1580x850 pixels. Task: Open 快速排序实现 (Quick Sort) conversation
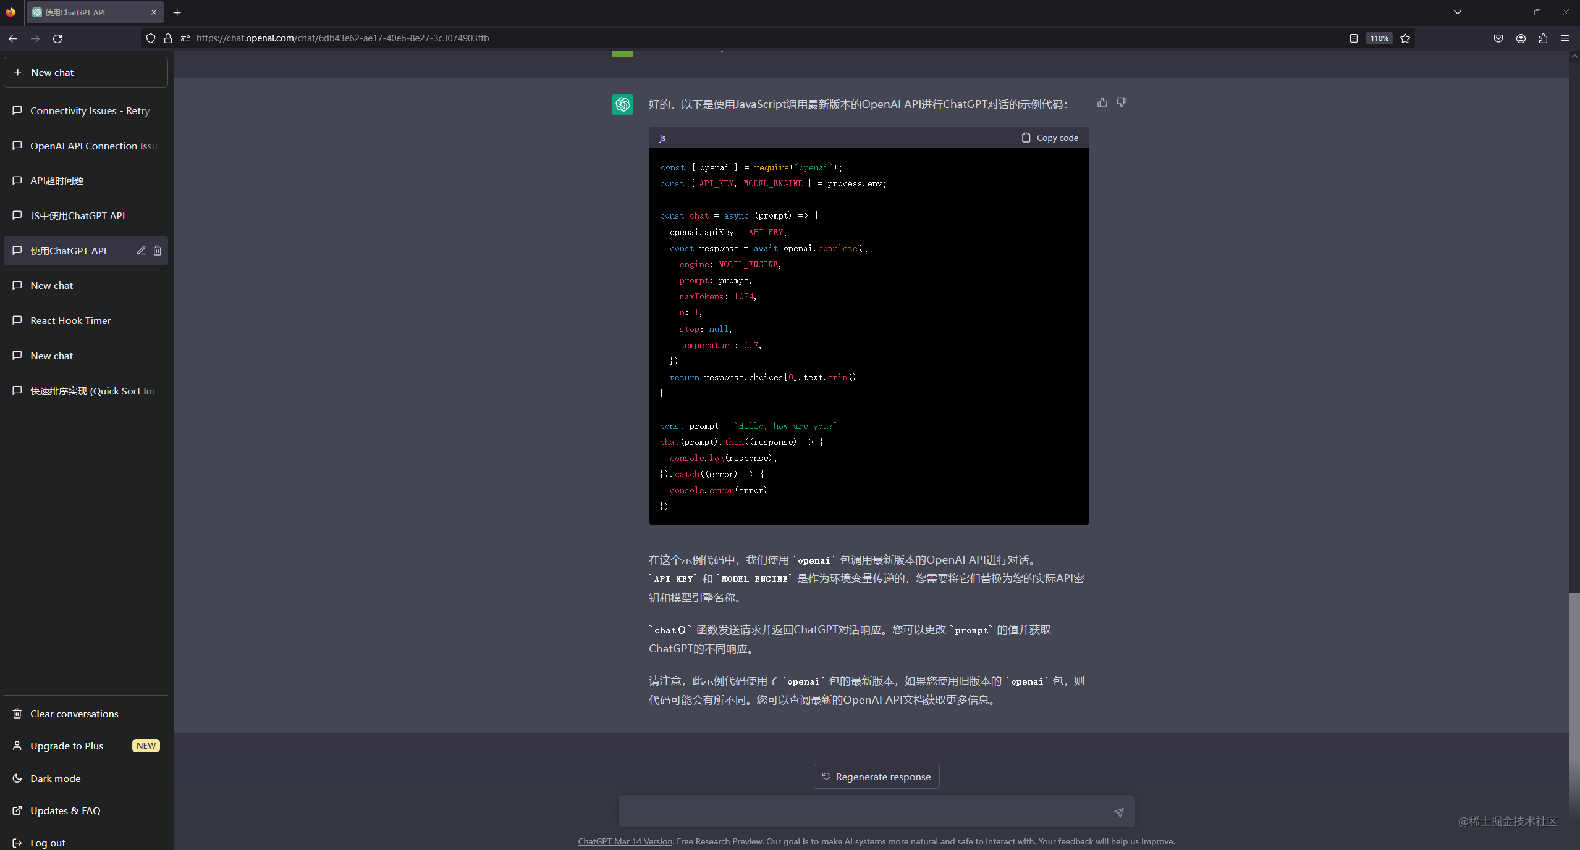point(86,391)
